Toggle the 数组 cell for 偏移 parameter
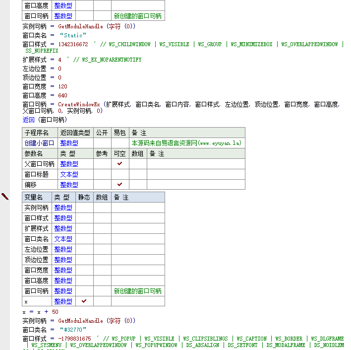 pyautogui.click(x=138, y=185)
